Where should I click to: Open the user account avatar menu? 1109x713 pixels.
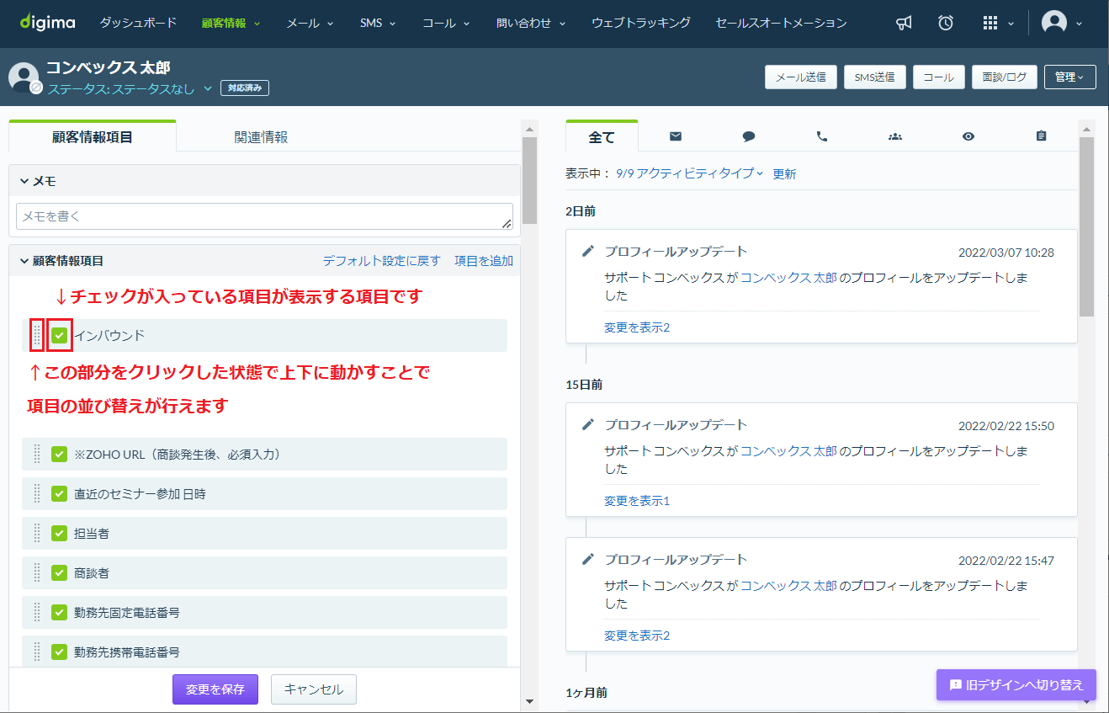click(x=1054, y=23)
